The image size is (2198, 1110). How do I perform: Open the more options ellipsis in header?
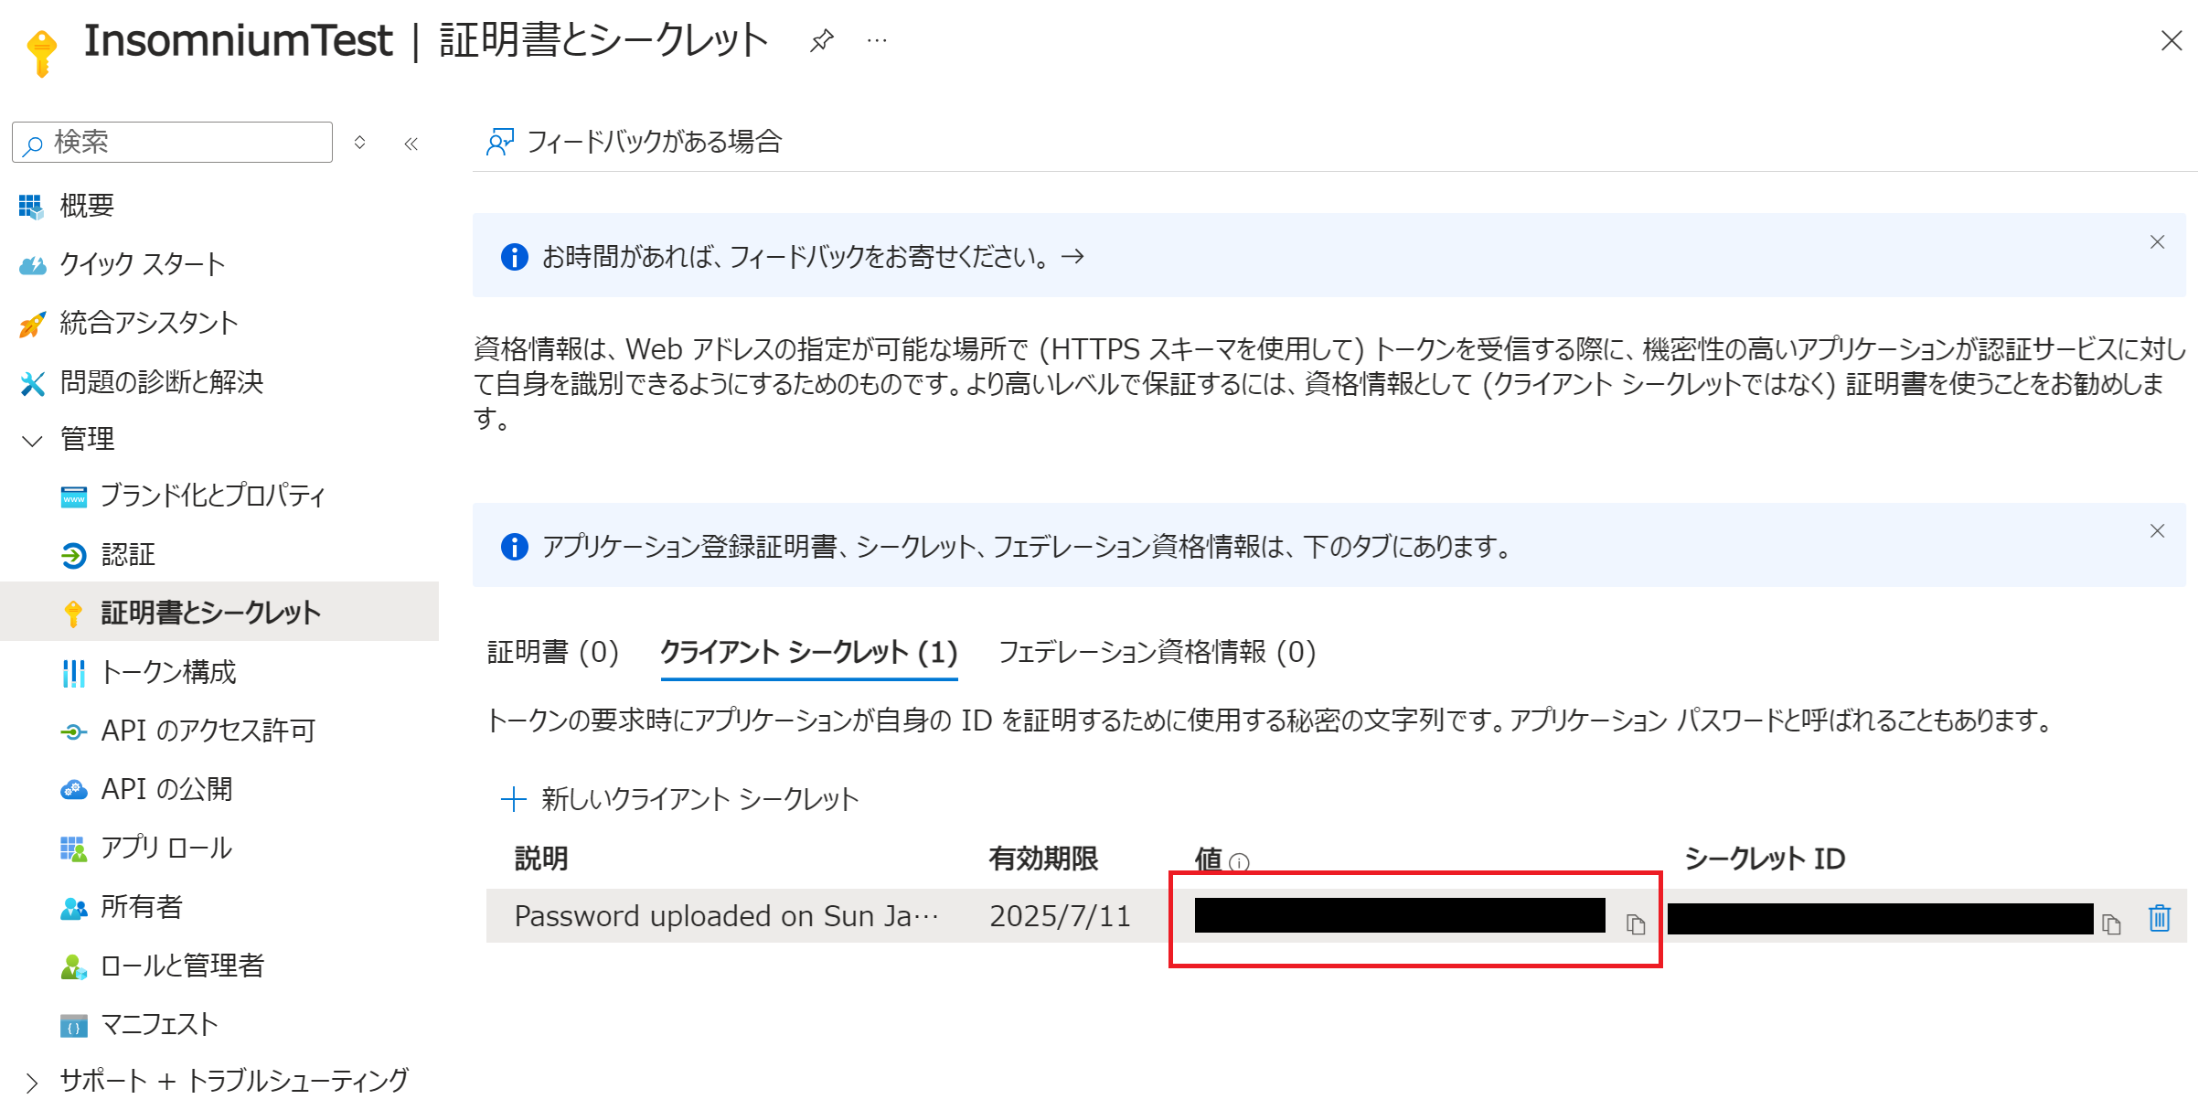click(x=877, y=40)
